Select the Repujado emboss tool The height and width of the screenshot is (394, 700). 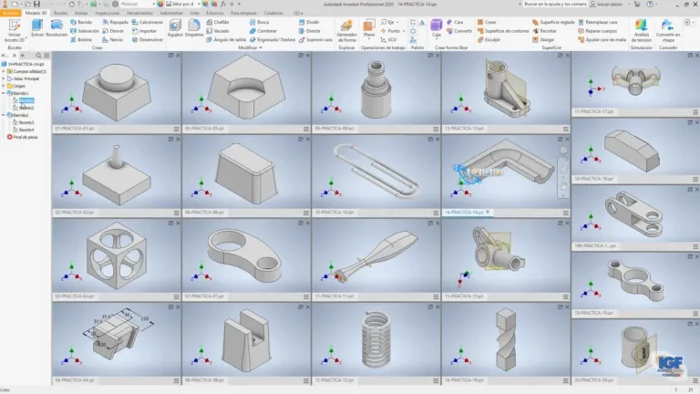click(116, 22)
